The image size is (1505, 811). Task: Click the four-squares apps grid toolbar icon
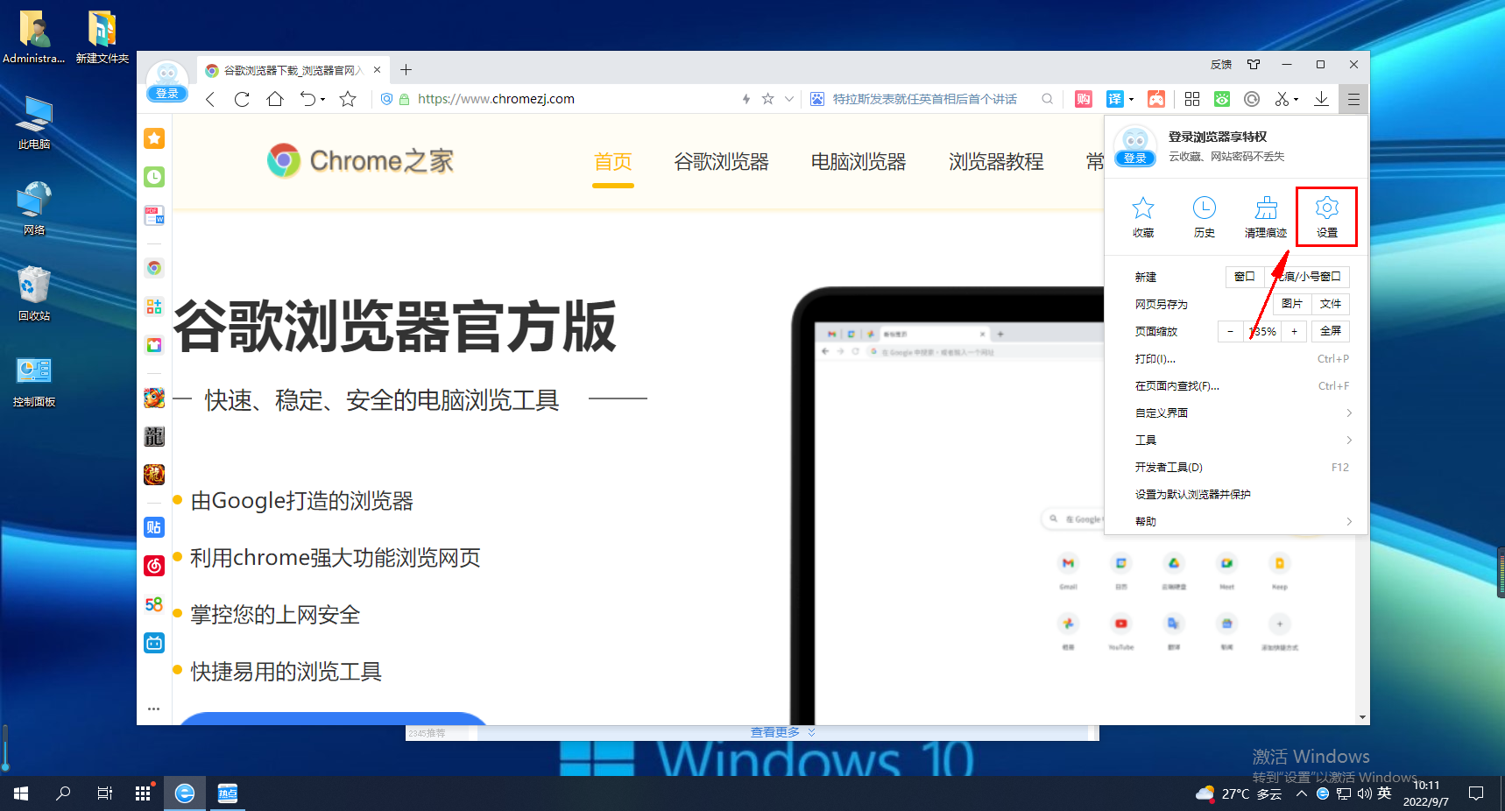(x=1192, y=99)
